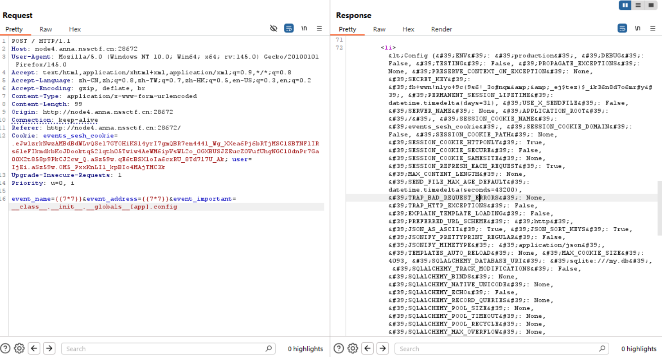Switch to Response Pretty tab
This screenshot has height=357, width=662.
(x=347, y=29)
